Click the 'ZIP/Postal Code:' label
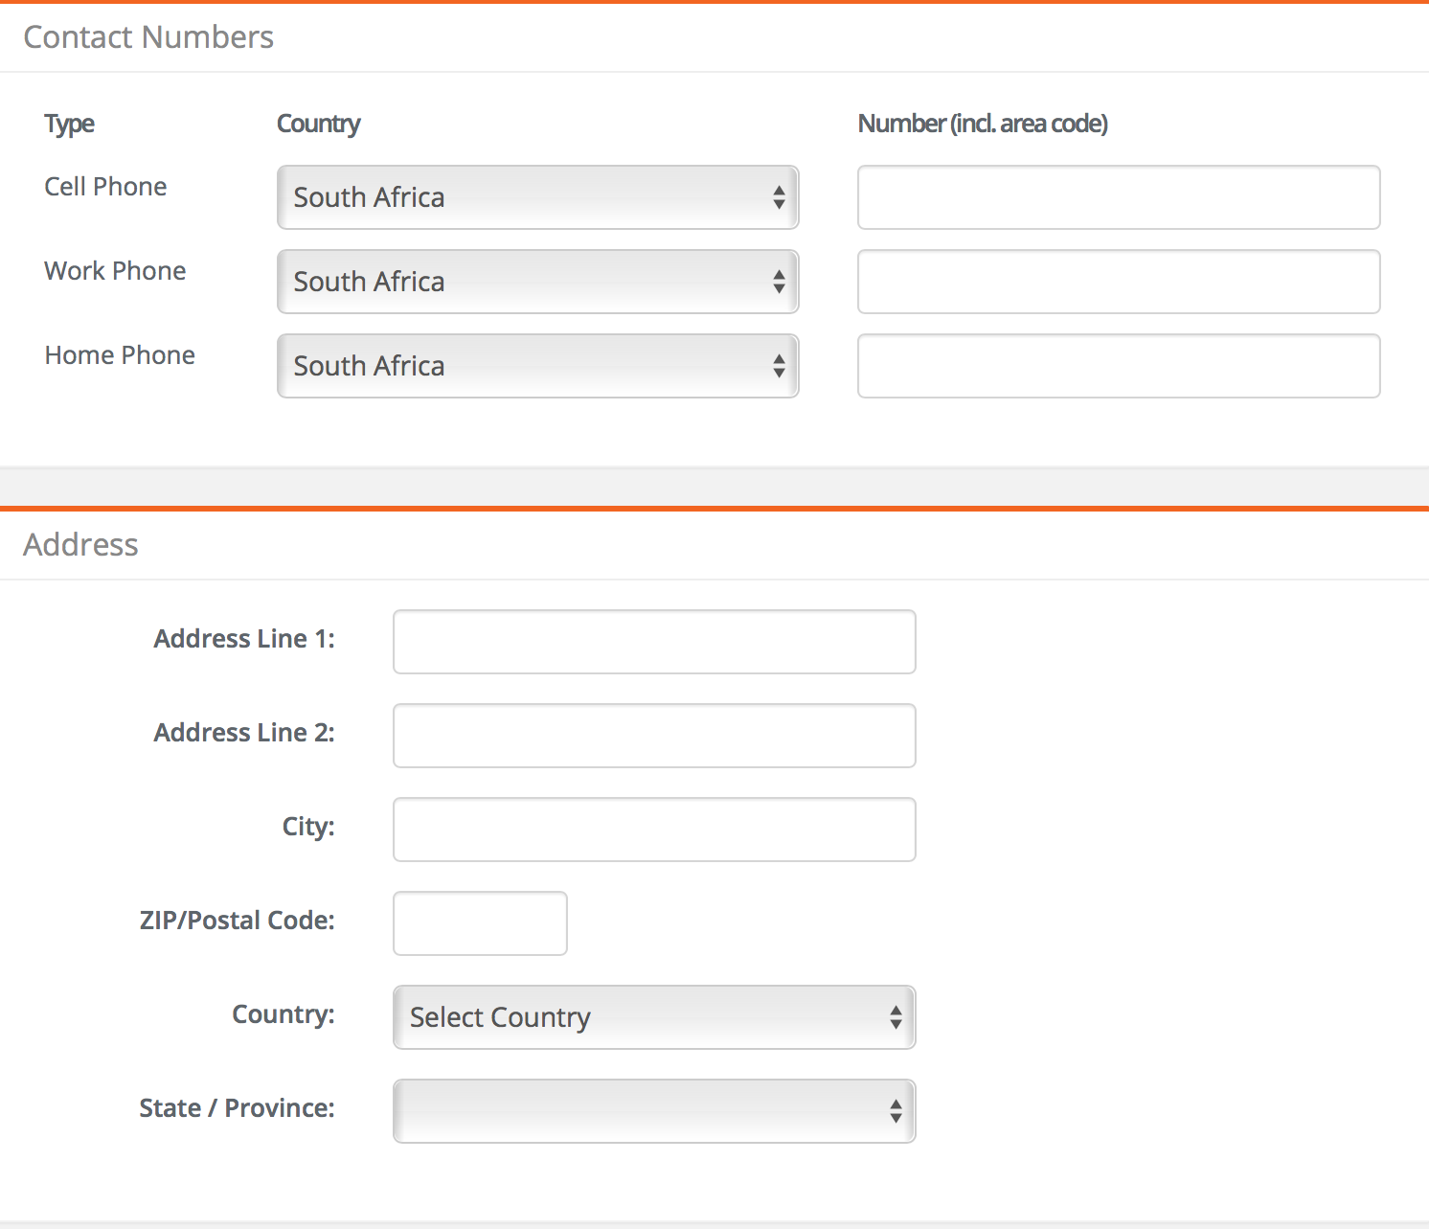This screenshot has width=1429, height=1229. coord(238,921)
